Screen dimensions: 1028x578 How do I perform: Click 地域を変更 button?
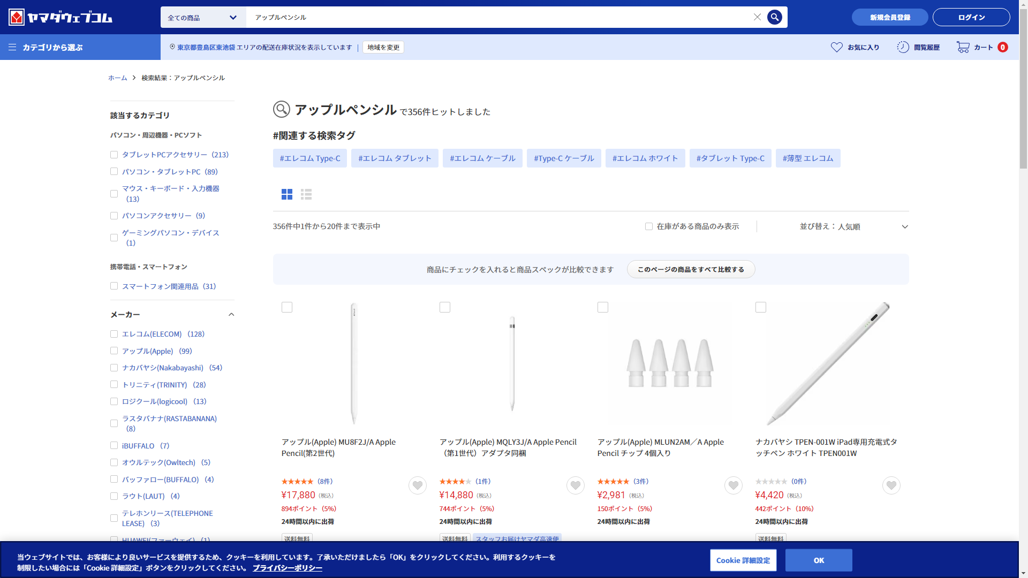383,47
